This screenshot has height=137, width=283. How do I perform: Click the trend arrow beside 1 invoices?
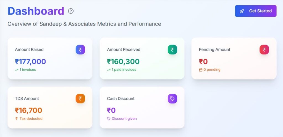[17, 70]
